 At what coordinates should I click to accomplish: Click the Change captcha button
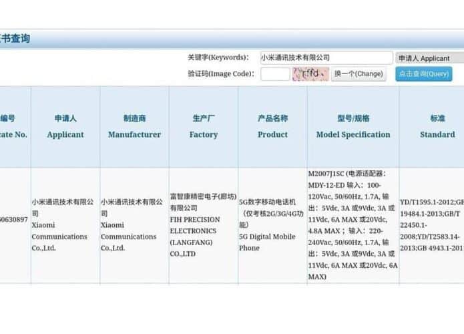(x=359, y=74)
